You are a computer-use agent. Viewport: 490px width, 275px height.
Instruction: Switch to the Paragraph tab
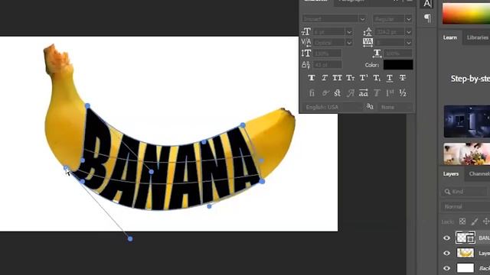coord(351,2)
